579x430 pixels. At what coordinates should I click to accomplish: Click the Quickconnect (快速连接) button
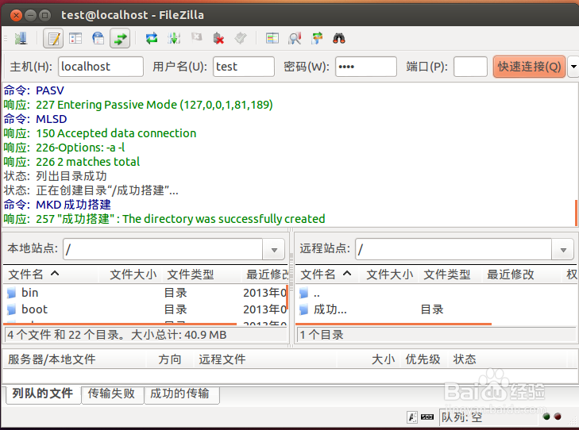[x=529, y=67]
